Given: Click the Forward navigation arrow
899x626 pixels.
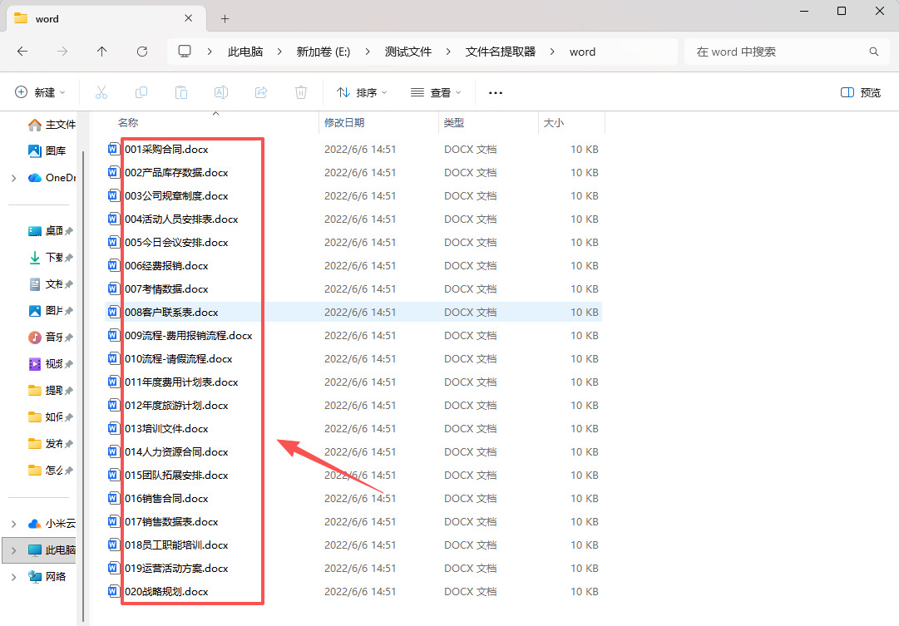Looking at the screenshot, I should click(x=62, y=52).
